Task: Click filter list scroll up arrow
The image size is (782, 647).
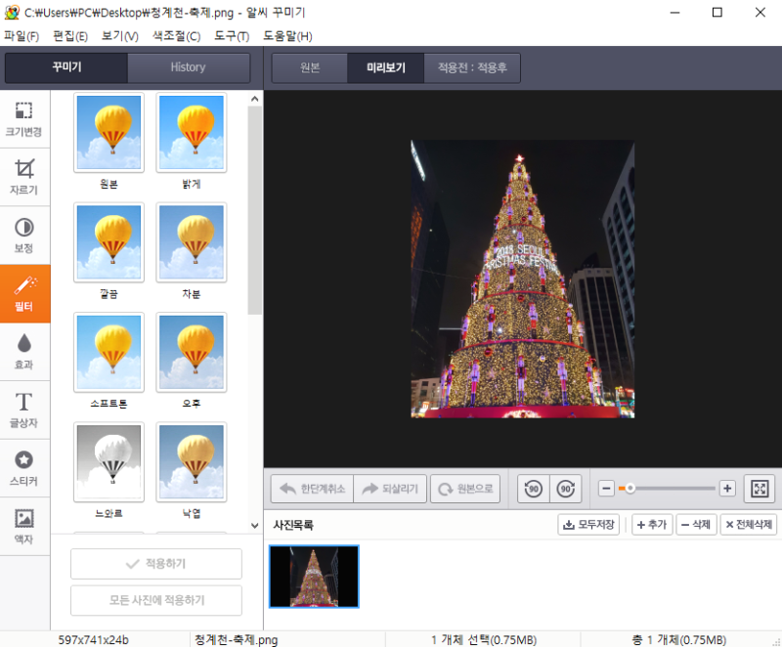Action: pyautogui.click(x=255, y=99)
